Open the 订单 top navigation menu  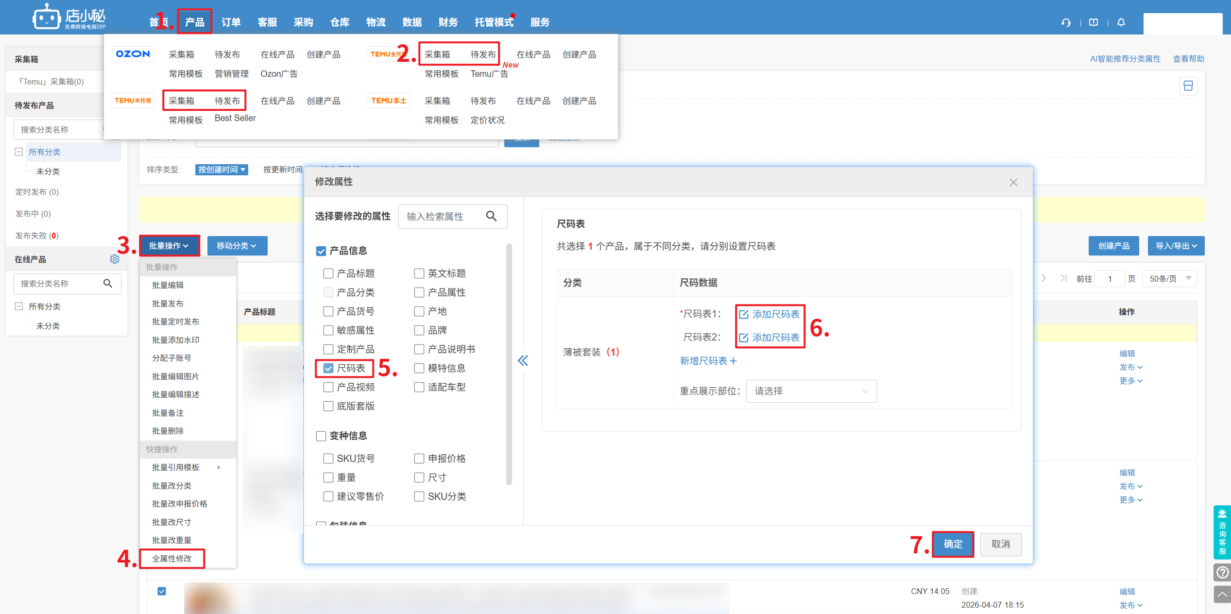231,22
